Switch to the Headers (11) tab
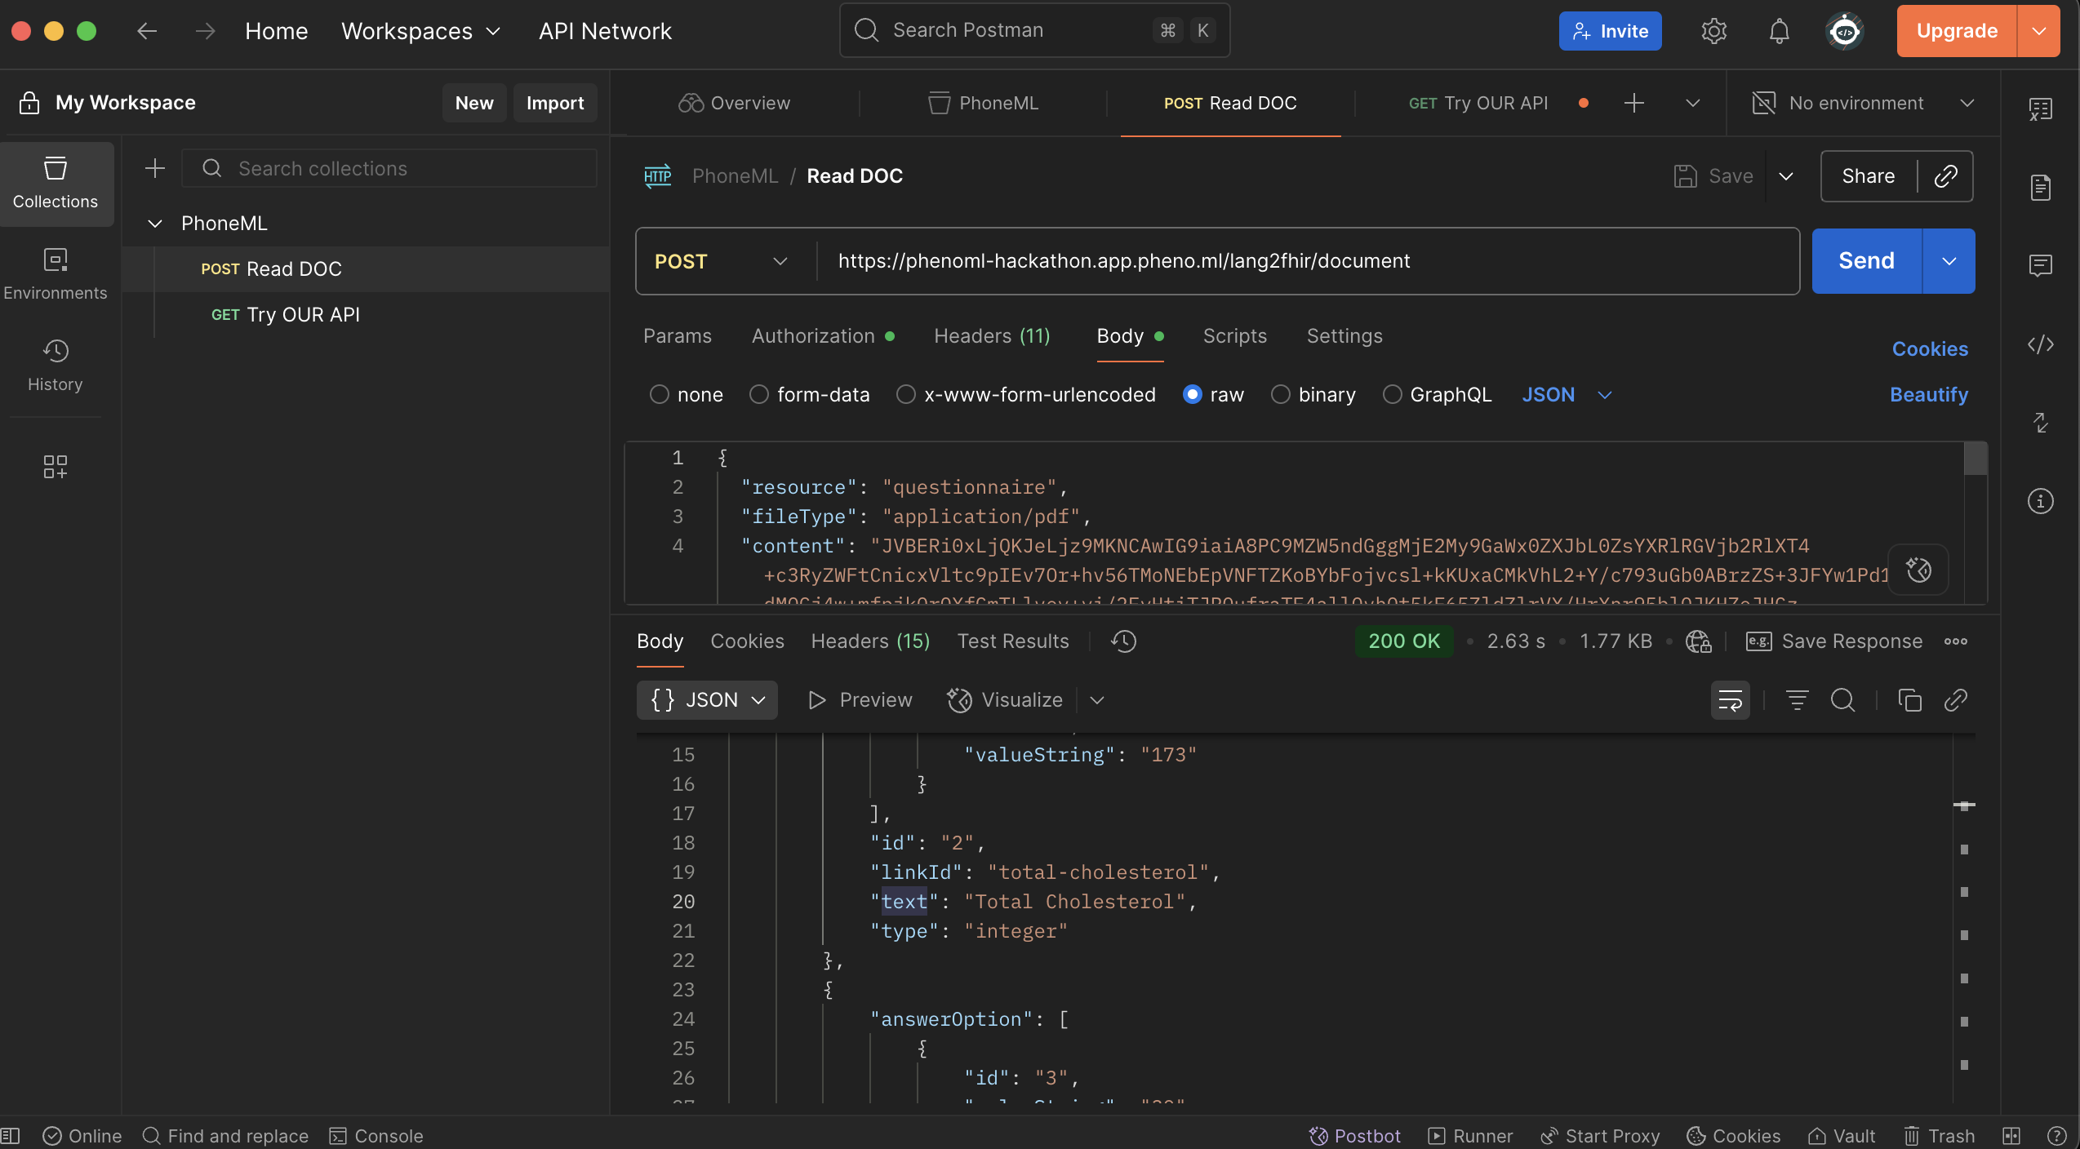2080x1149 pixels. click(x=992, y=336)
